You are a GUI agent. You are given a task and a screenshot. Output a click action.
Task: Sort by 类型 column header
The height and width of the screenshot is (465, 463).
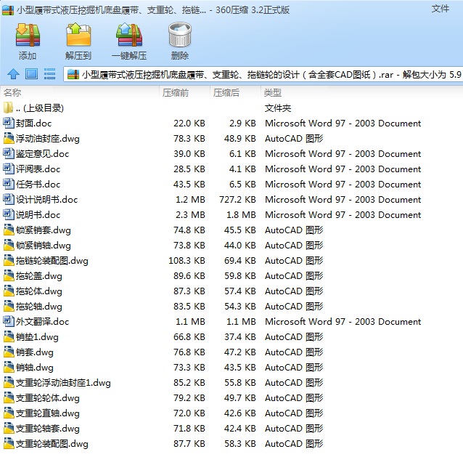272,93
